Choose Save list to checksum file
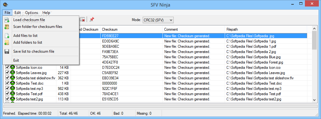 (x=41, y=51)
